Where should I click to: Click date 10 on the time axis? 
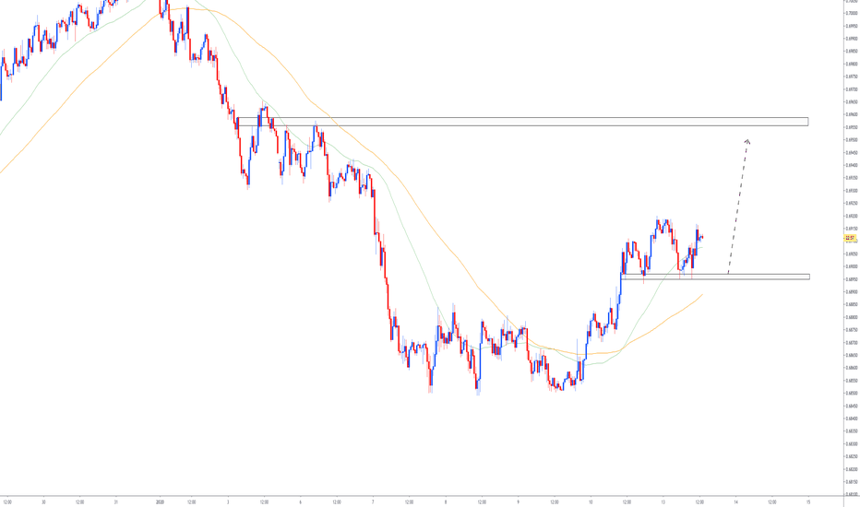pos(591,502)
